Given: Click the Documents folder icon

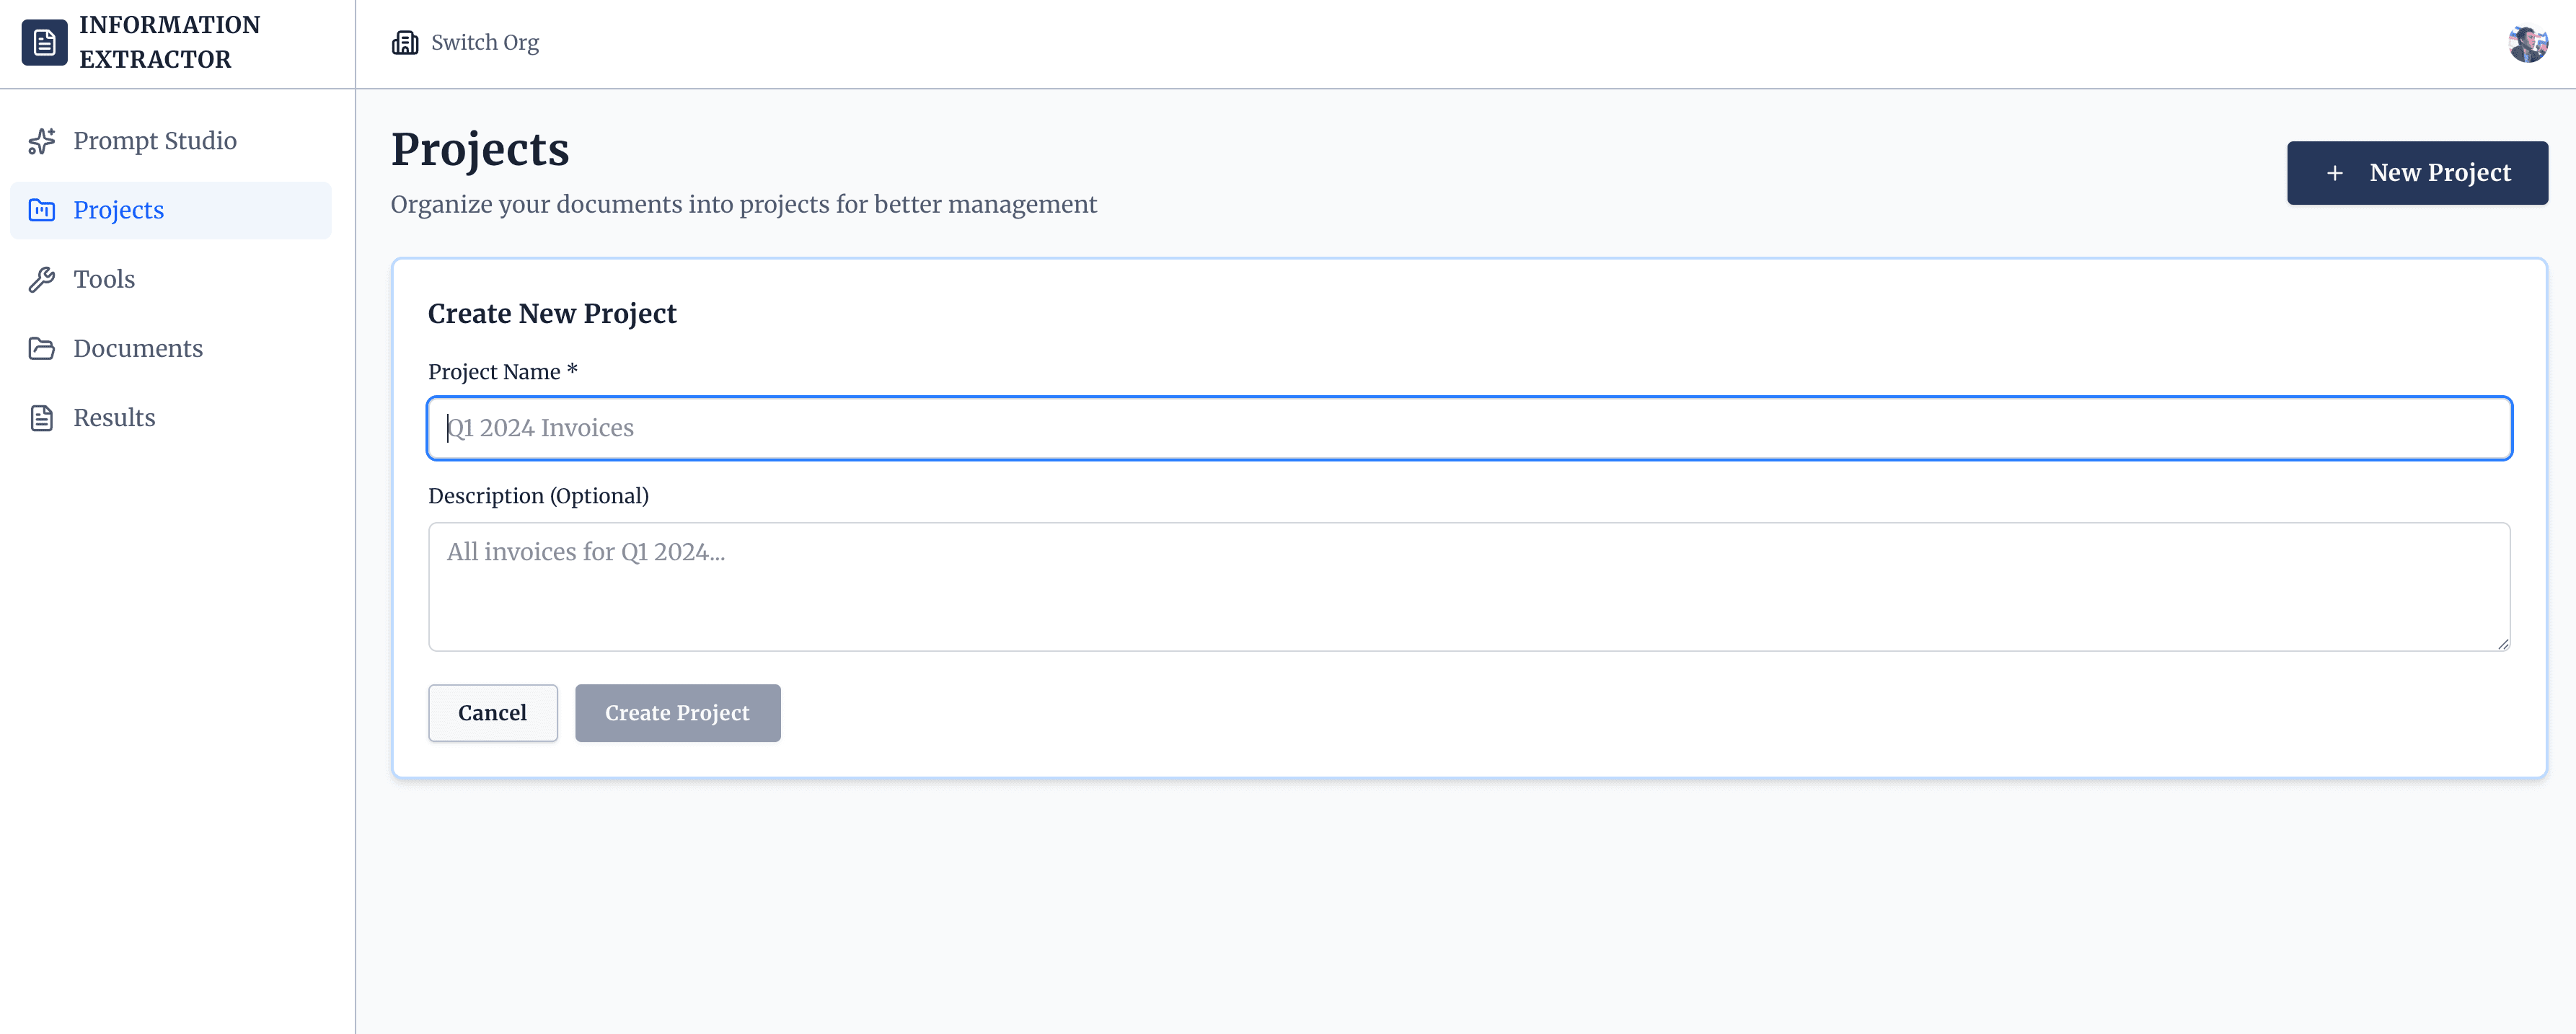Looking at the screenshot, I should (43, 348).
